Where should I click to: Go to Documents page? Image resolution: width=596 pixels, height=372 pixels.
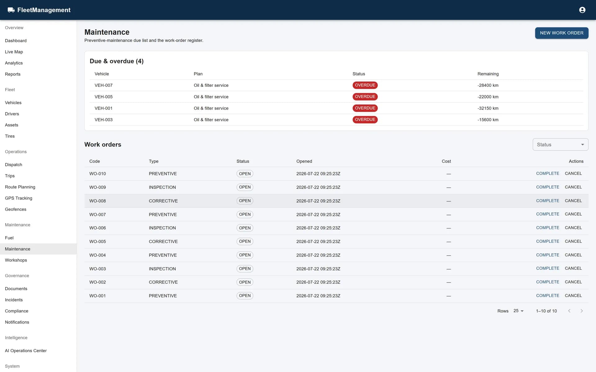38,289
